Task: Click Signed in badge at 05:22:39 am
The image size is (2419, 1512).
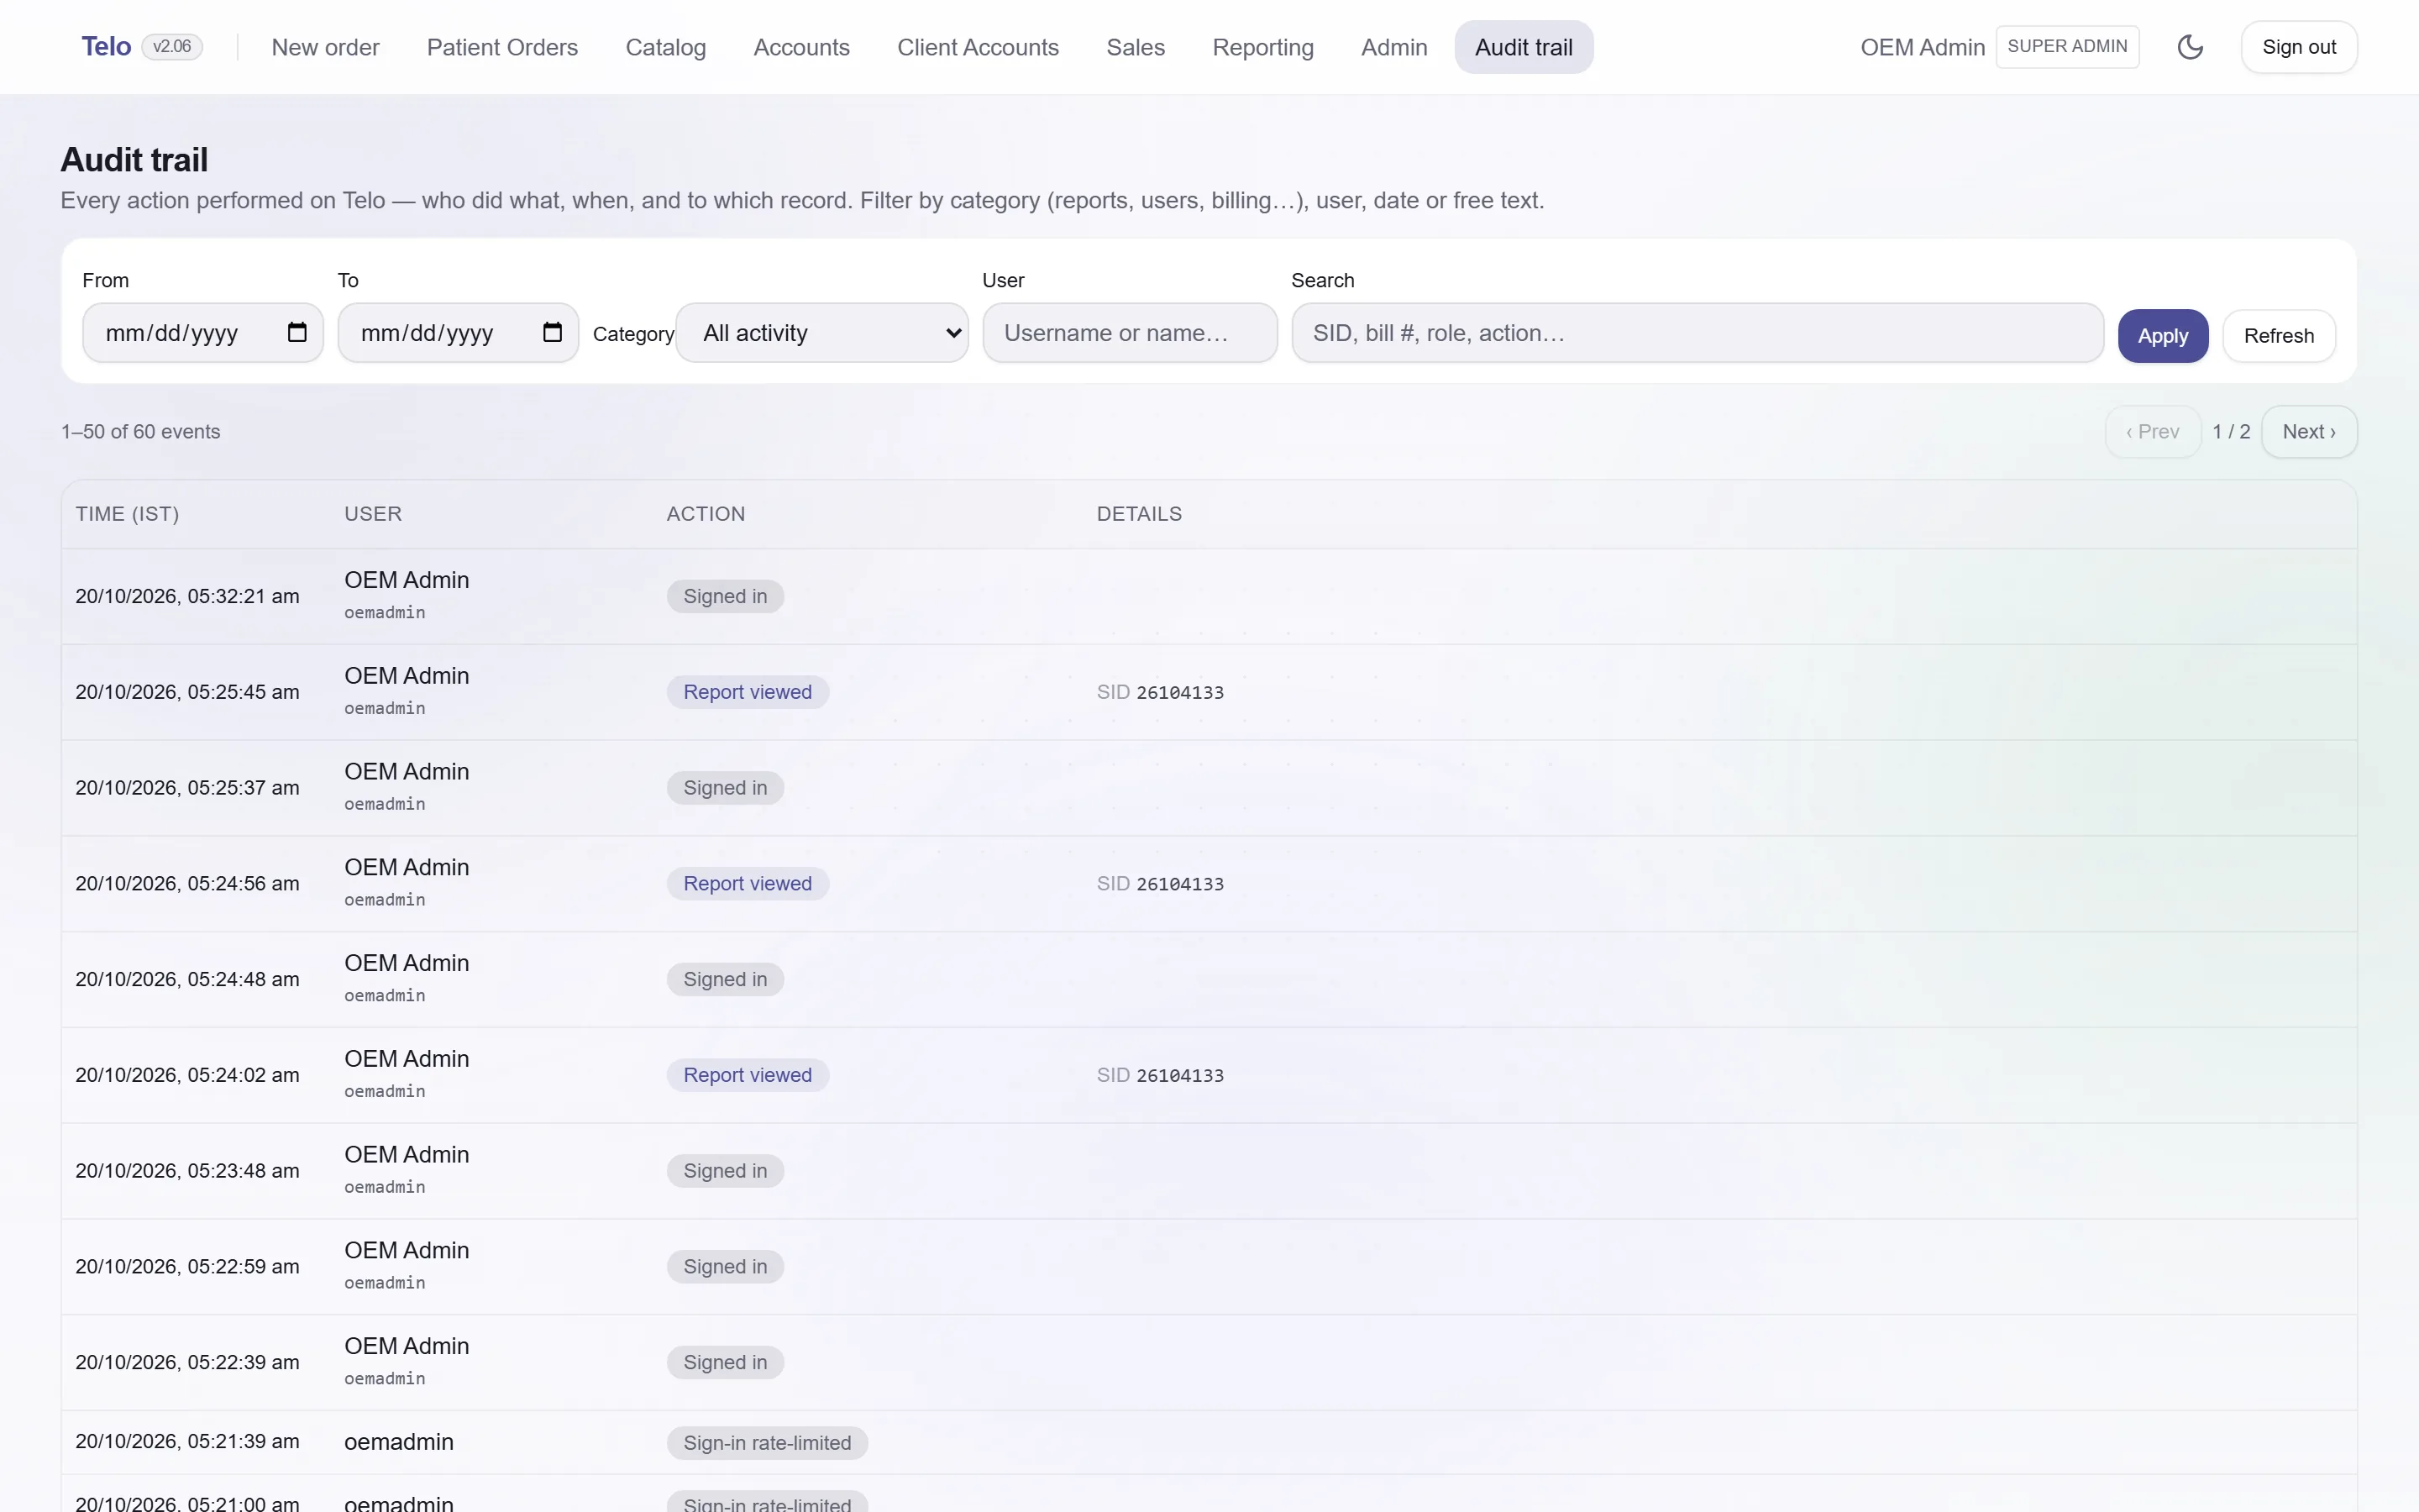Action: tap(725, 1363)
